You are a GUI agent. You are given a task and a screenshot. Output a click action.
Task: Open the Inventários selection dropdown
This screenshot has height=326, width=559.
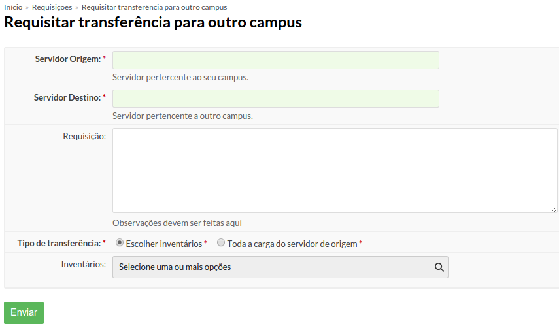click(x=280, y=267)
